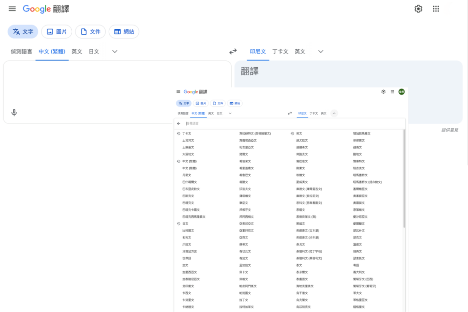Switch to 圖片 image translation mode

tap(56, 32)
